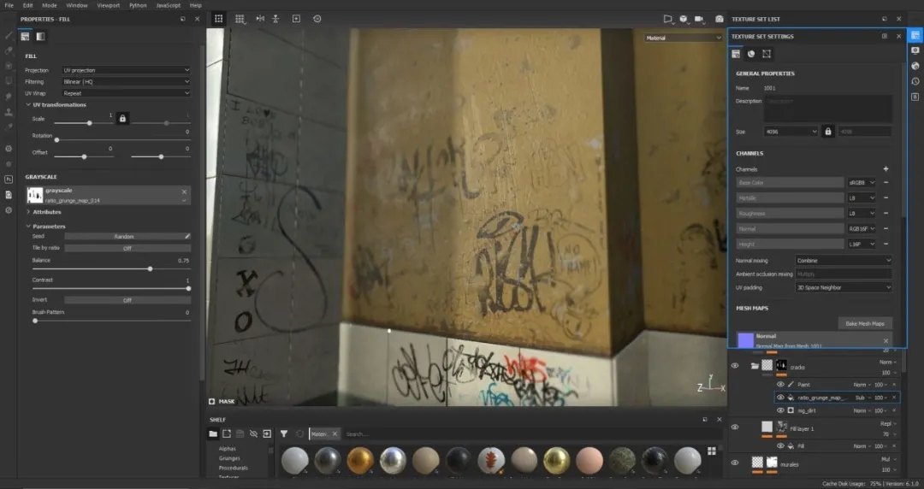Click the 3D cube display icon in top toolbar
Viewport: 924px width, 489px height.
pyautogui.click(x=684, y=19)
